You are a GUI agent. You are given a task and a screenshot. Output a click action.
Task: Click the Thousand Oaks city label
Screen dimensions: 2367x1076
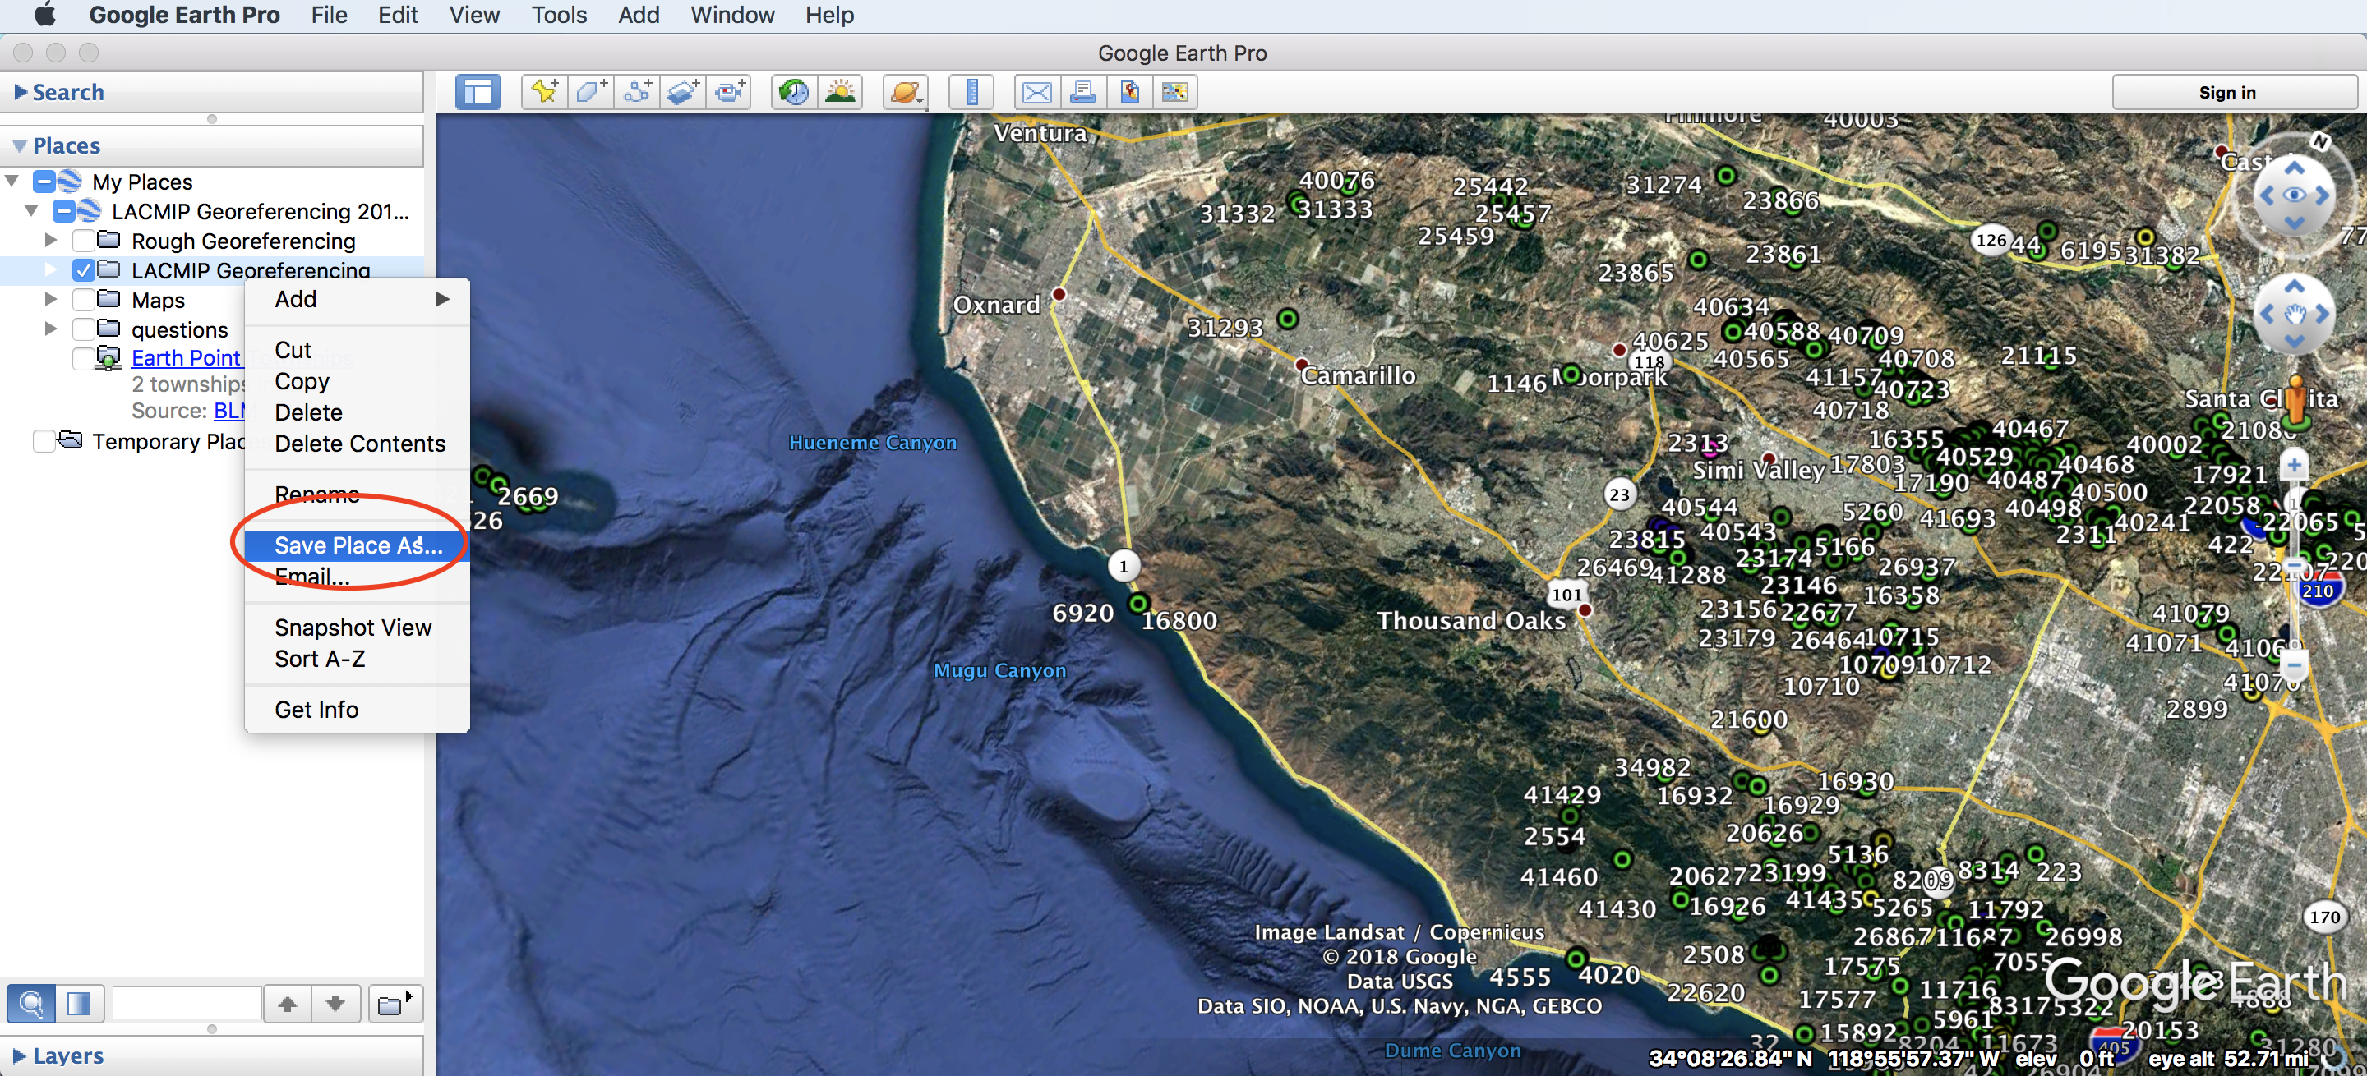point(1471,621)
